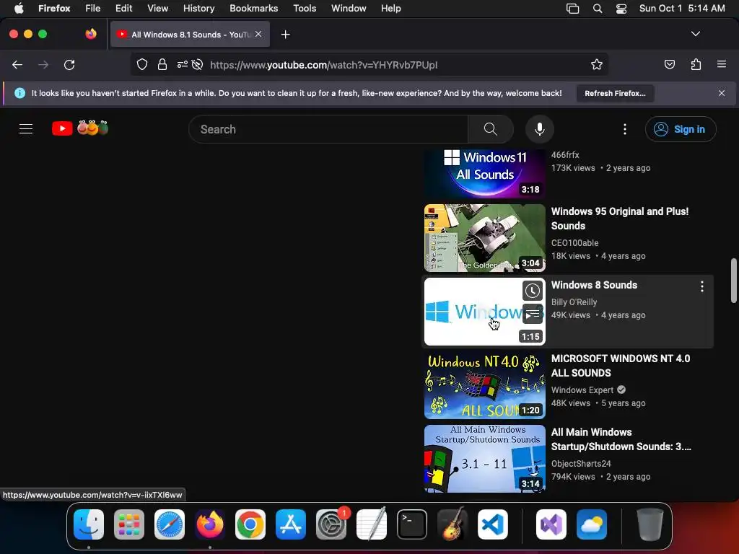Open the History menu

click(x=198, y=9)
